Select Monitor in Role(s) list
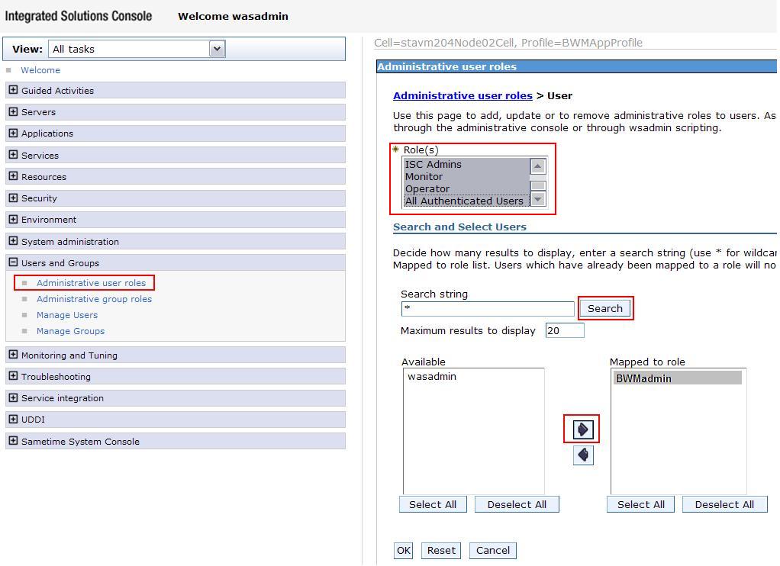Image resolution: width=780 pixels, height=566 pixels. (466, 176)
